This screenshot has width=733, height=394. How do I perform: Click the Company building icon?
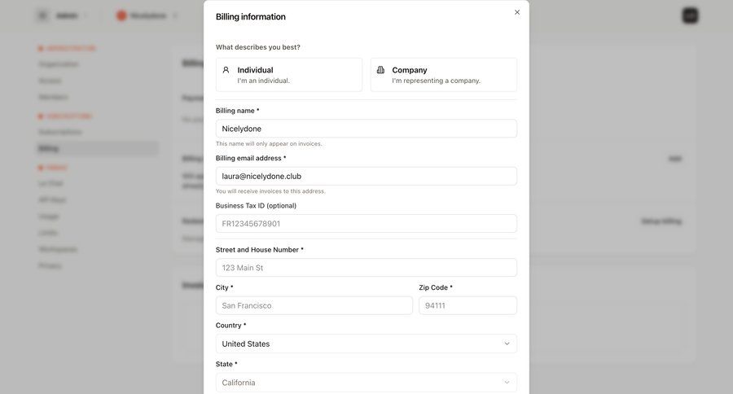coord(380,70)
